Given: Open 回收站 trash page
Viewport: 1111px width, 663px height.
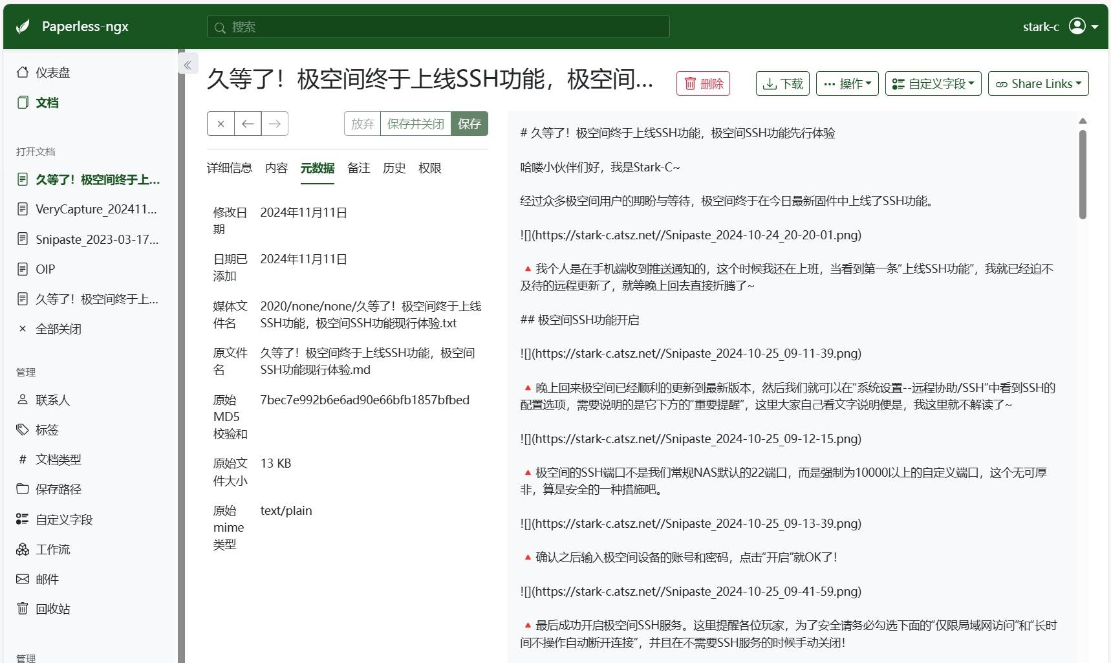Looking at the screenshot, I should coord(43,609).
